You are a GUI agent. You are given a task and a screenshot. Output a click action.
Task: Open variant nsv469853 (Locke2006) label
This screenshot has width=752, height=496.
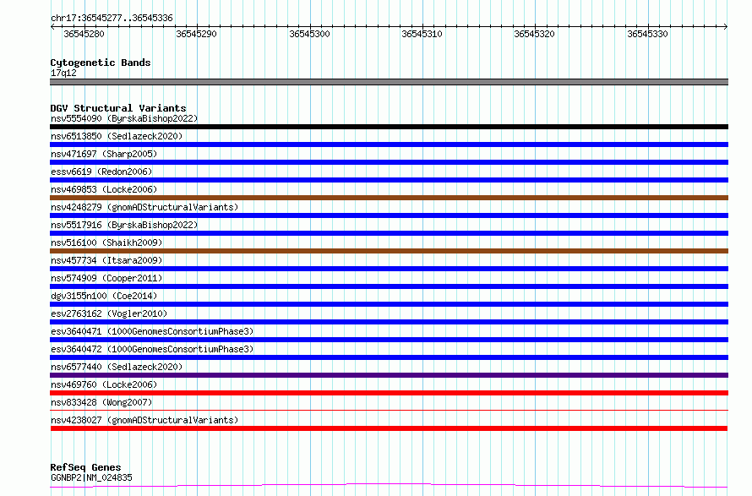point(104,189)
